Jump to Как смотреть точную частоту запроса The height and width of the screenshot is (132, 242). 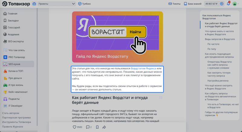coord(219,74)
